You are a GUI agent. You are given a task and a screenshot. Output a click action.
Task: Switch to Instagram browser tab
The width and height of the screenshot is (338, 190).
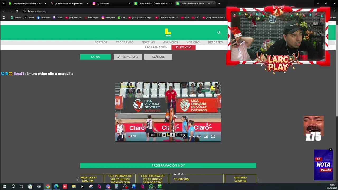coord(111,4)
